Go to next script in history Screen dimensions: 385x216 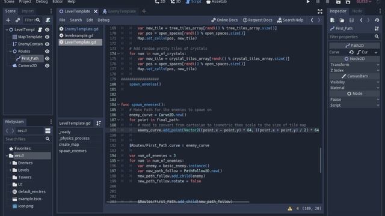click(319, 20)
